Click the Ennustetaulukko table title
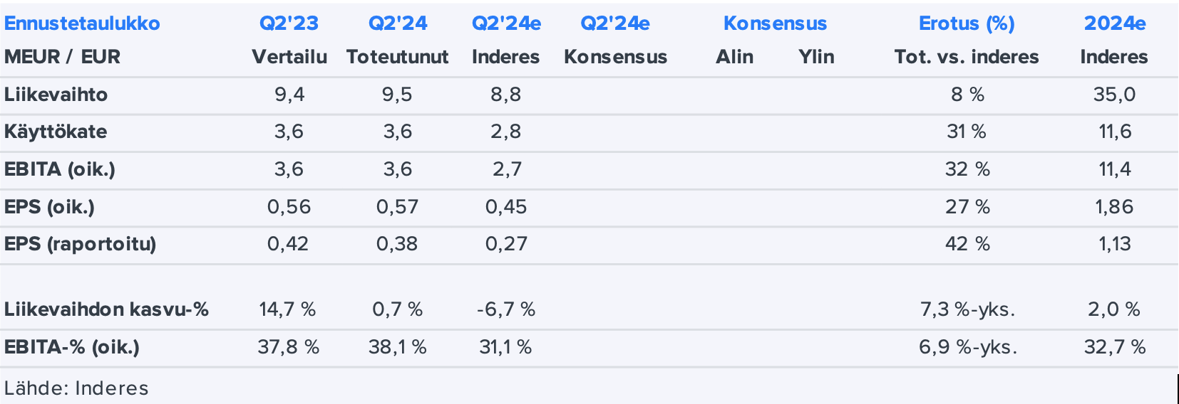 [82, 23]
